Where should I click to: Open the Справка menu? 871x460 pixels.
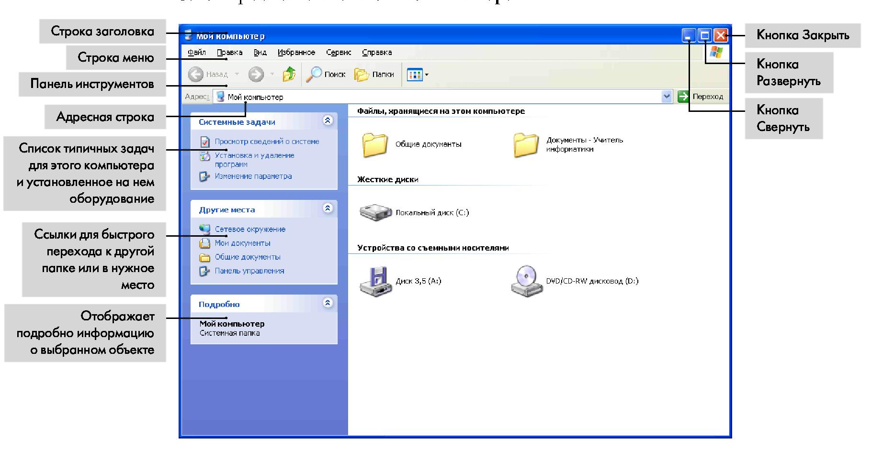[377, 53]
